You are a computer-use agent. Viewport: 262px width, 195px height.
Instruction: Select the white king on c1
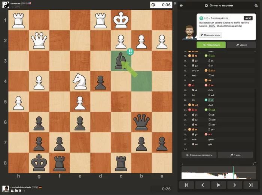pos(121,20)
